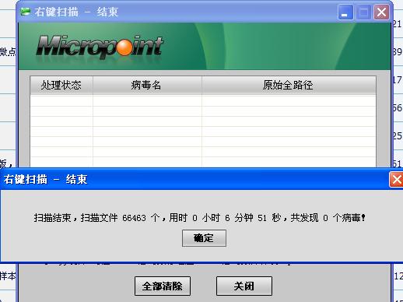This screenshot has width=403, height=302.
Task: Select the first empty cell under 处理状态
Action: [61, 100]
